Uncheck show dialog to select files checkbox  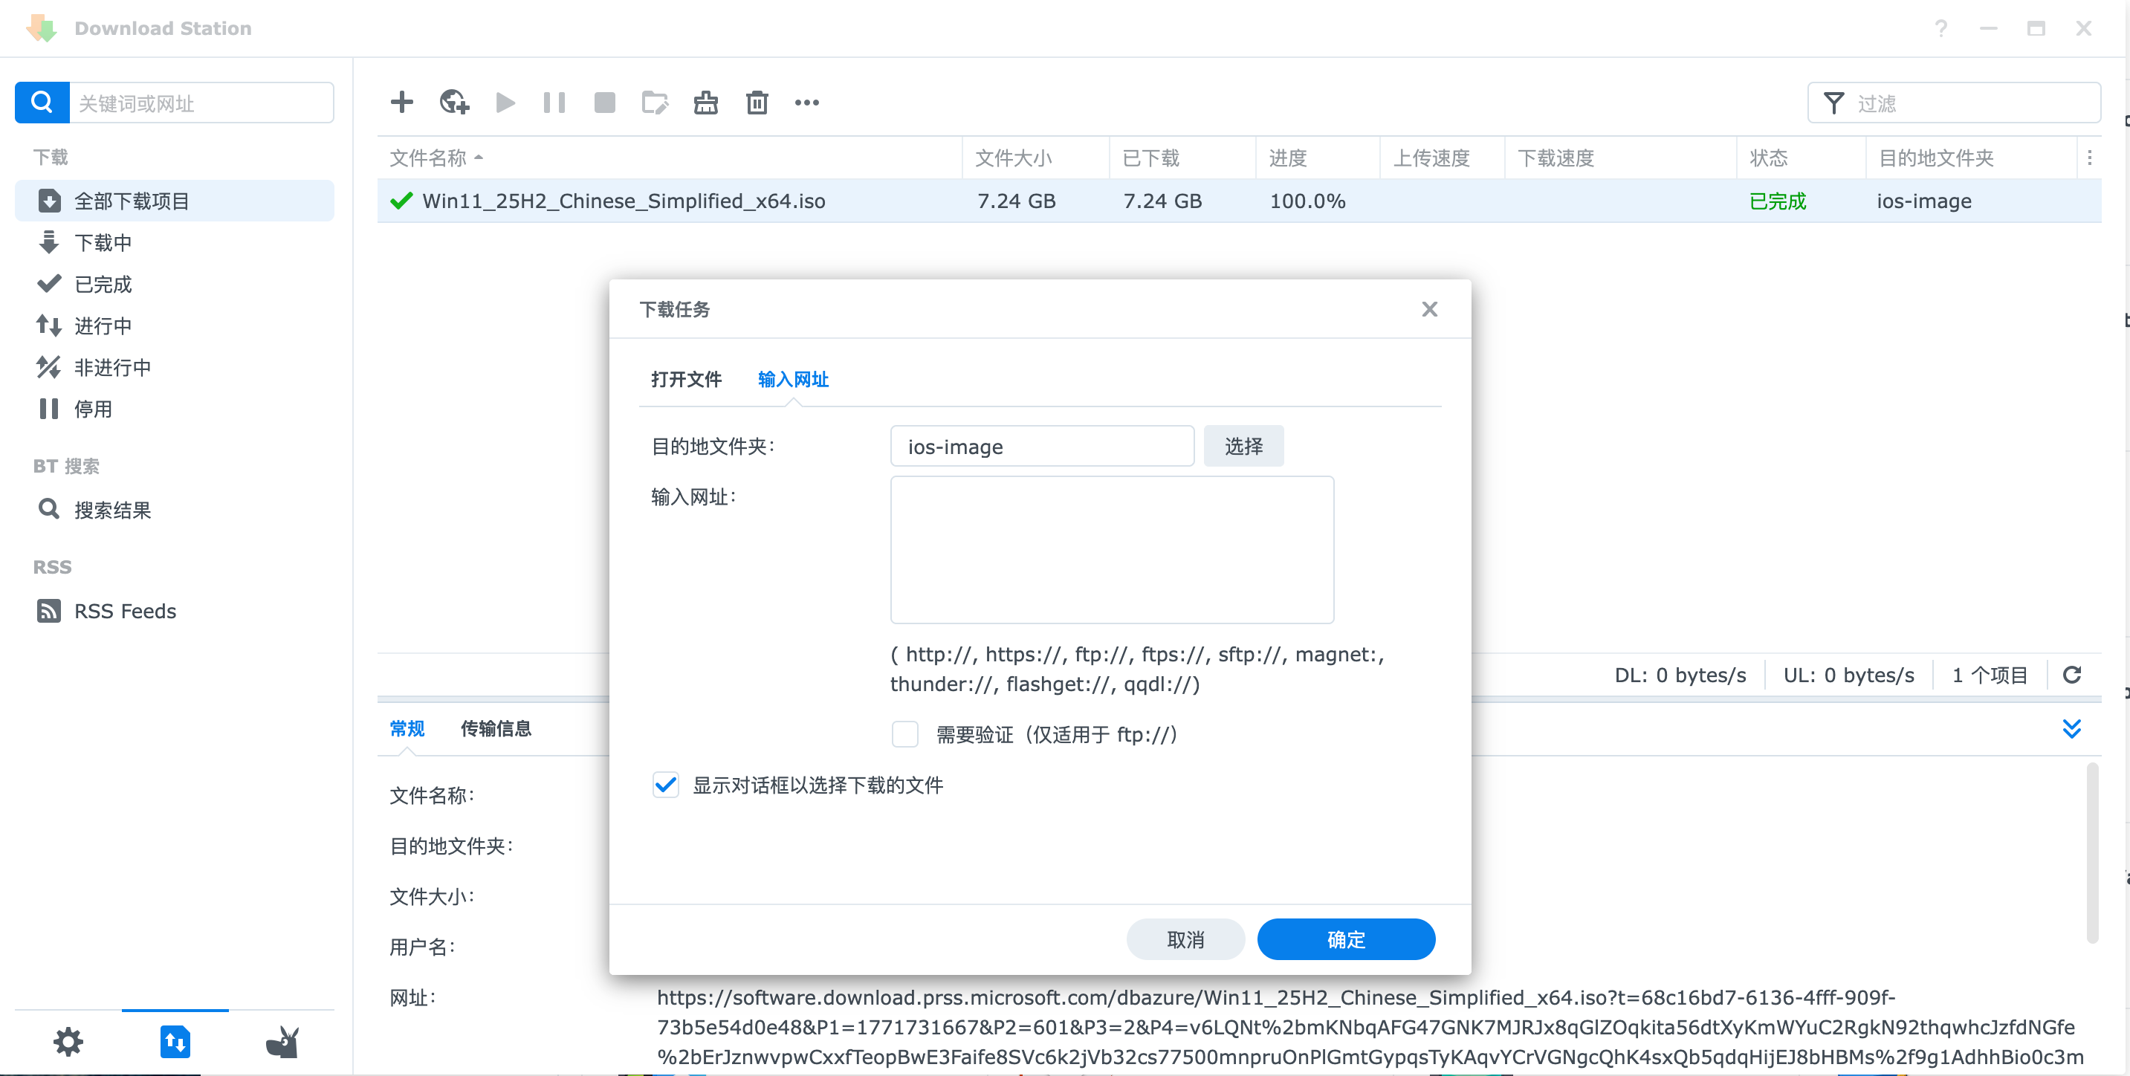tap(666, 785)
